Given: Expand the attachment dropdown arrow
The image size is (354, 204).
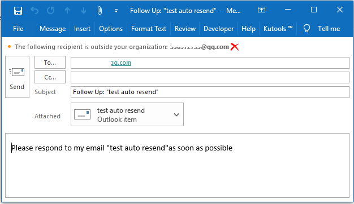Looking at the screenshot, I should pyautogui.click(x=176, y=115).
